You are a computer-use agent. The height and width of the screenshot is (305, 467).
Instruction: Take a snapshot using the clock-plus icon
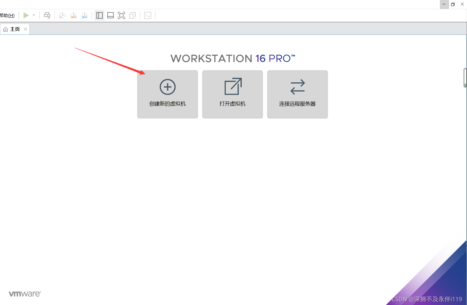(x=62, y=16)
